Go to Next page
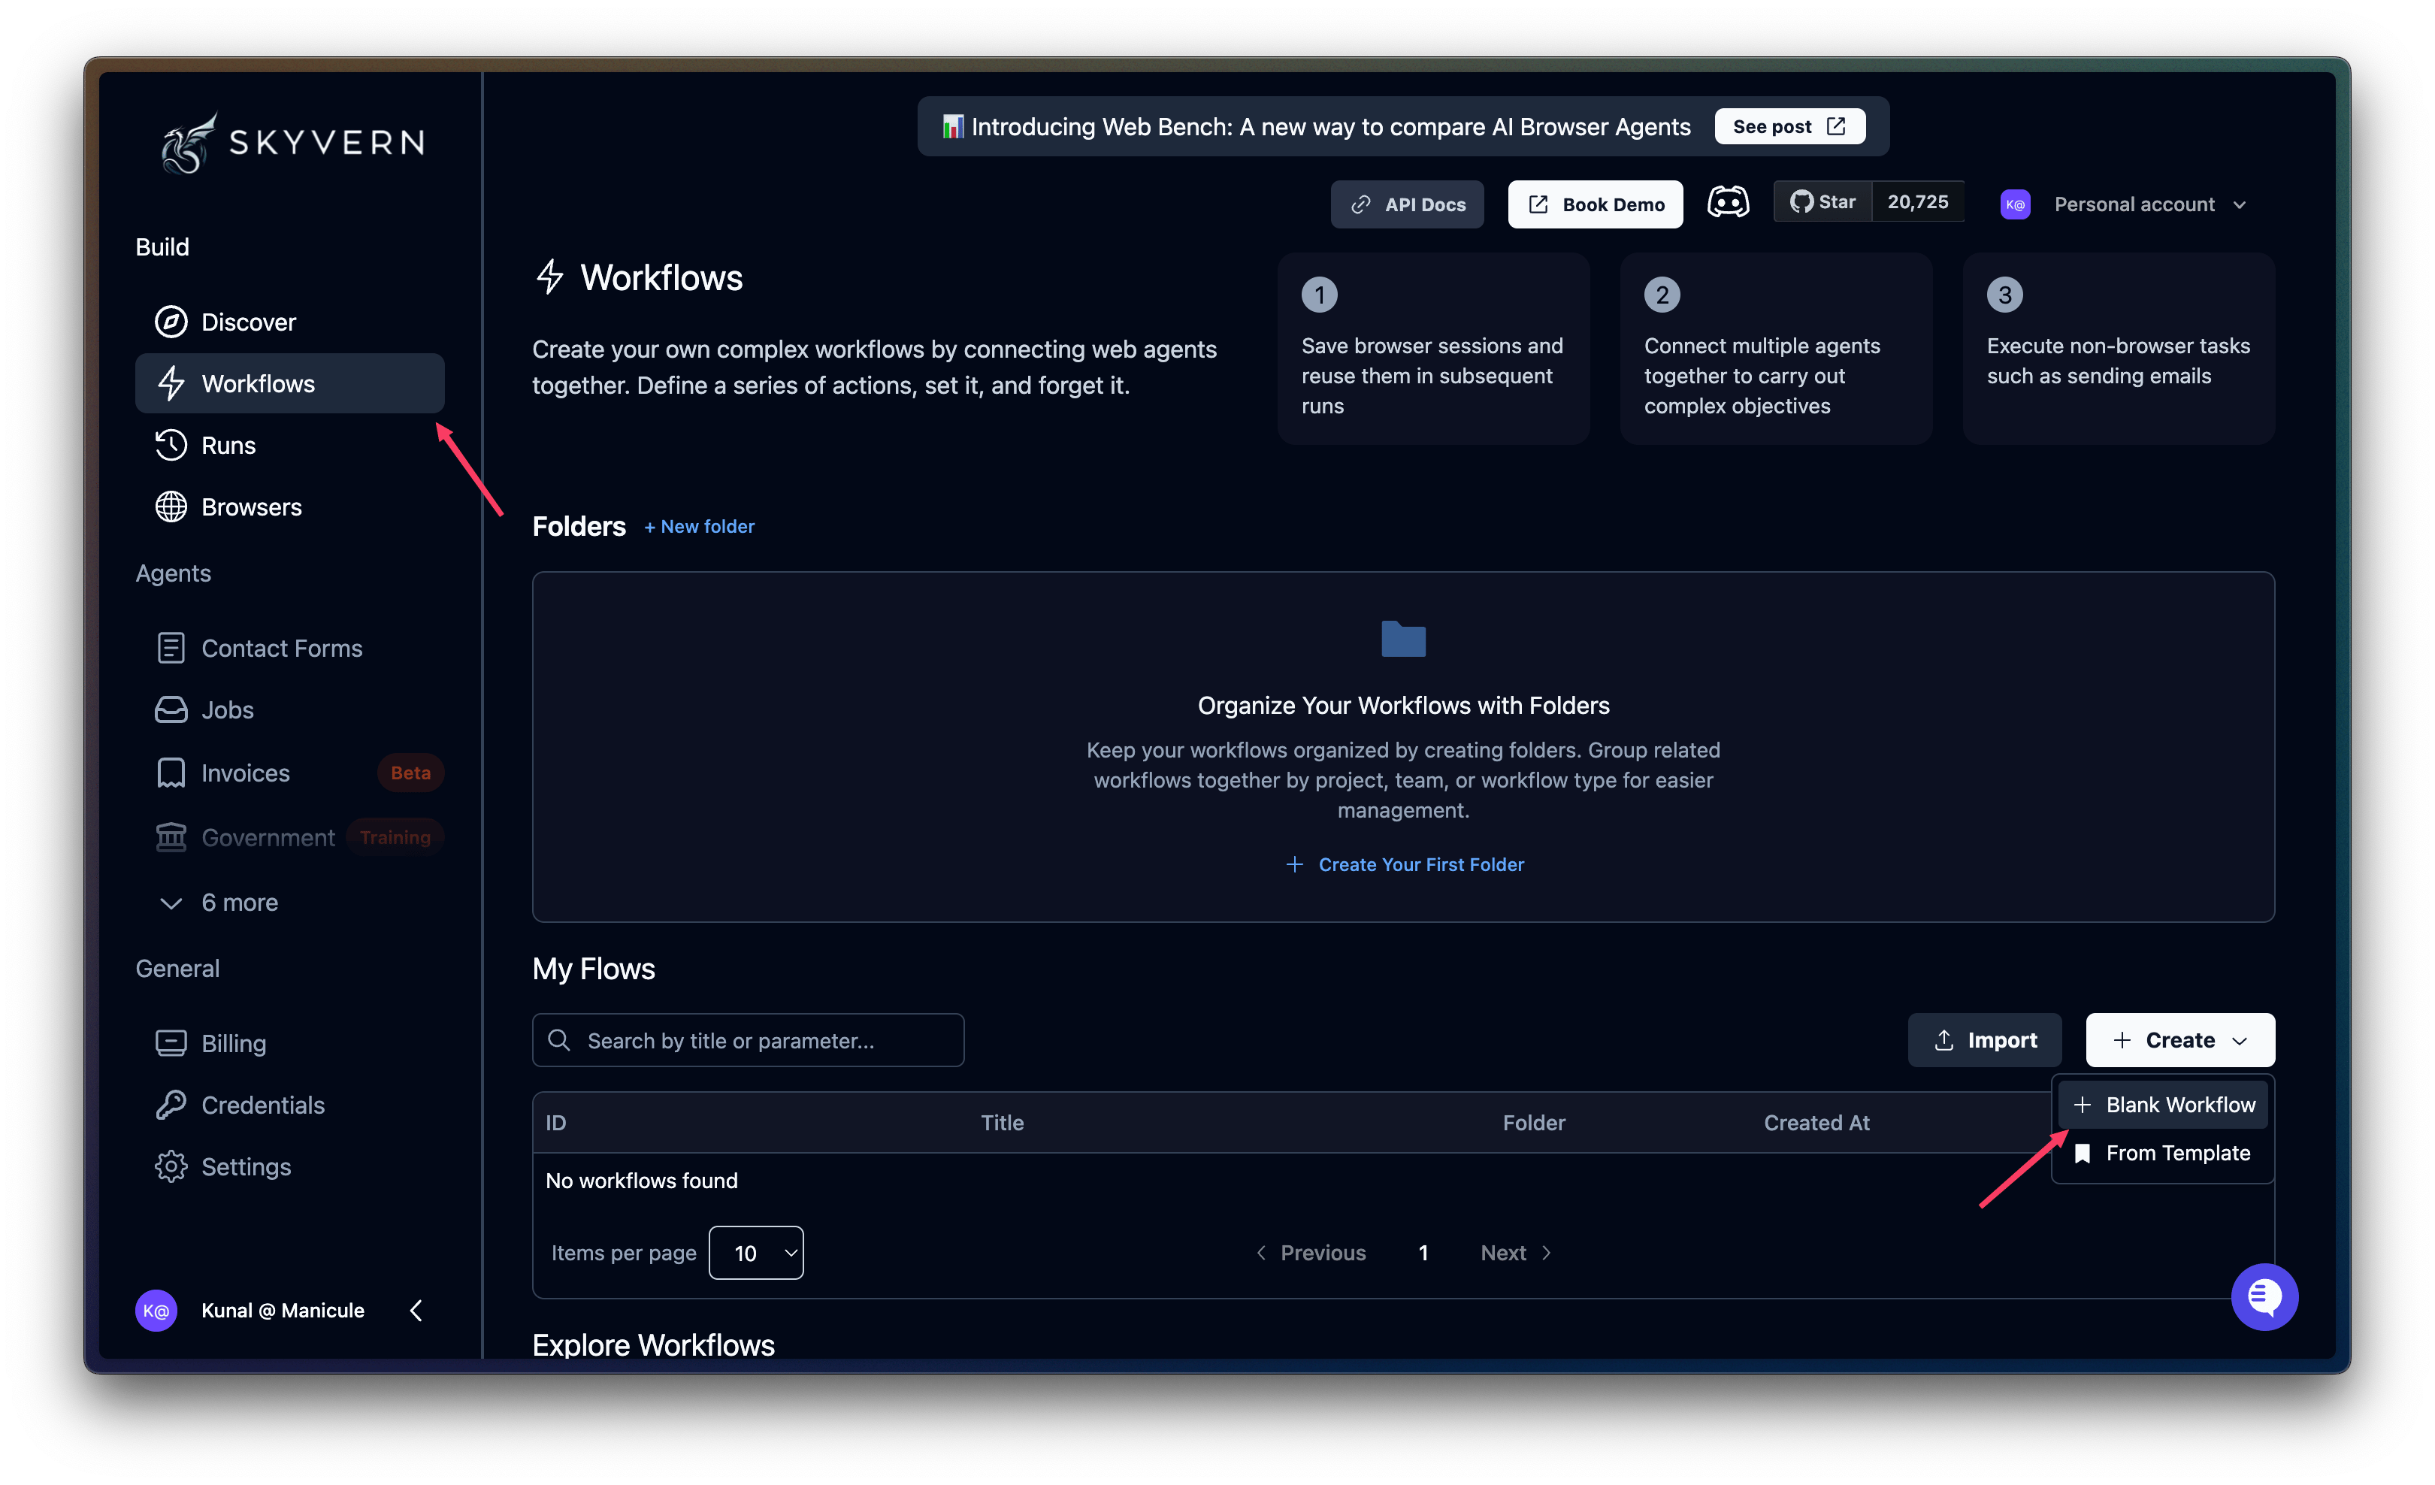Image resolution: width=2435 pixels, height=1485 pixels. [x=1516, y=1253]
